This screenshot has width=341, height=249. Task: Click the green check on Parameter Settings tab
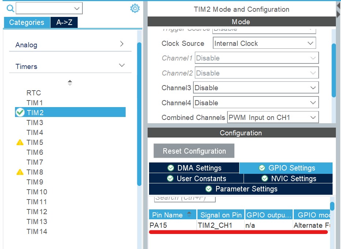(x=208, y=189)
